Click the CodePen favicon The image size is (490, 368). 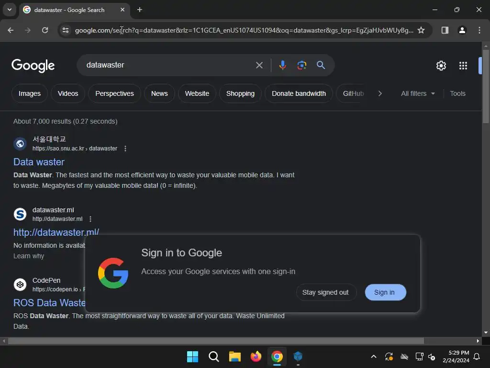20,285
